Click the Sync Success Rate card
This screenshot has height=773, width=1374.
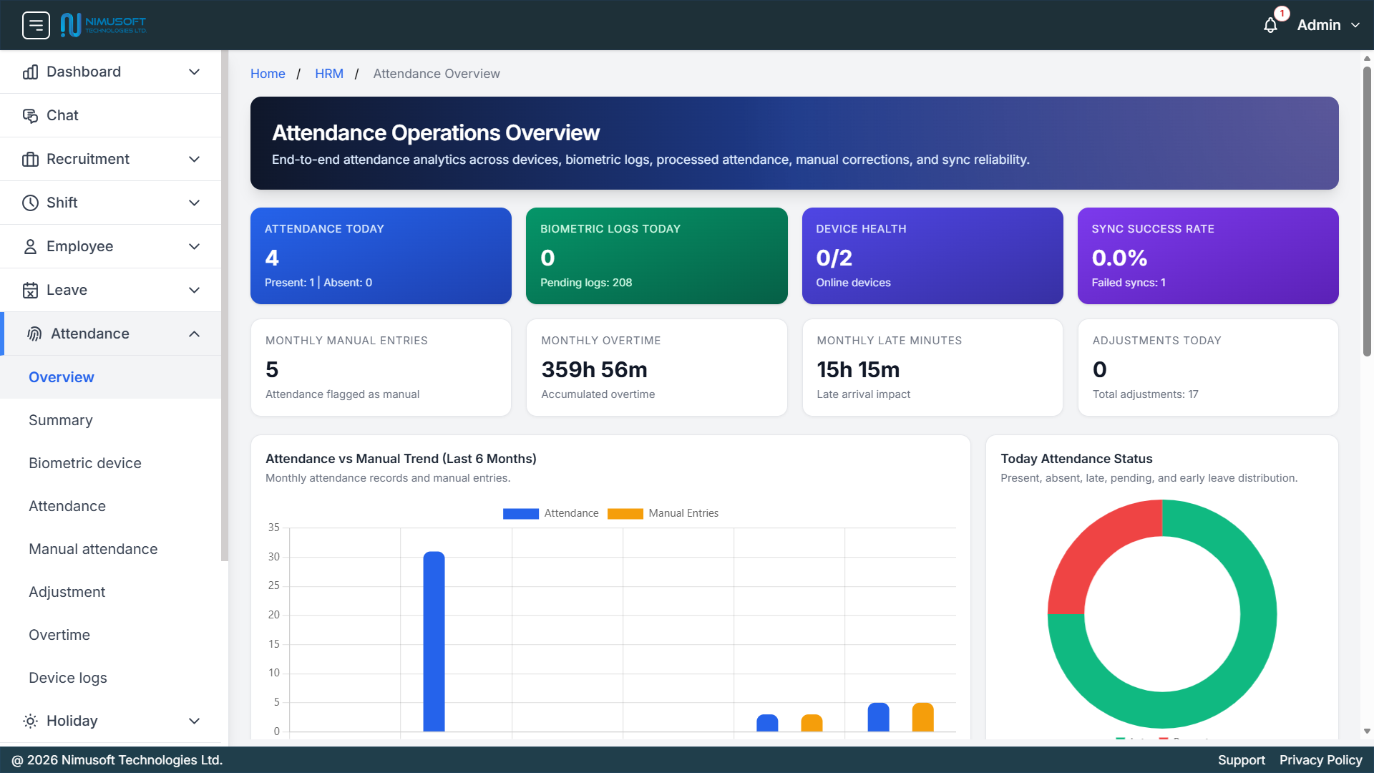pyautogui.click(x=1207, y=256)
